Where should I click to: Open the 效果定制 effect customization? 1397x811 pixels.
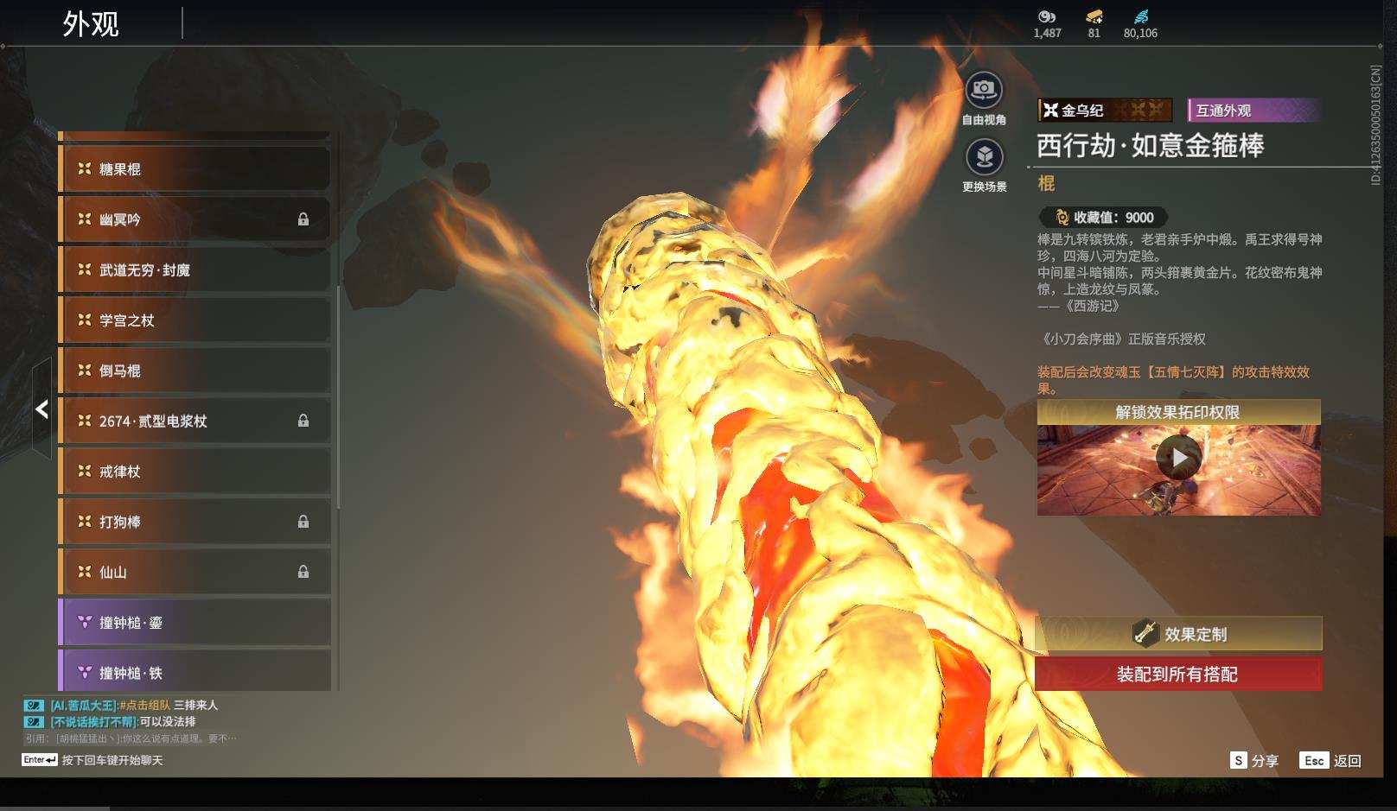[1179, 634]
